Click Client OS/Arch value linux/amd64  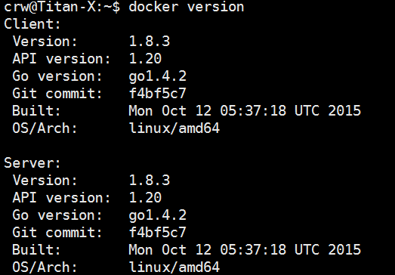pos(174,128)
